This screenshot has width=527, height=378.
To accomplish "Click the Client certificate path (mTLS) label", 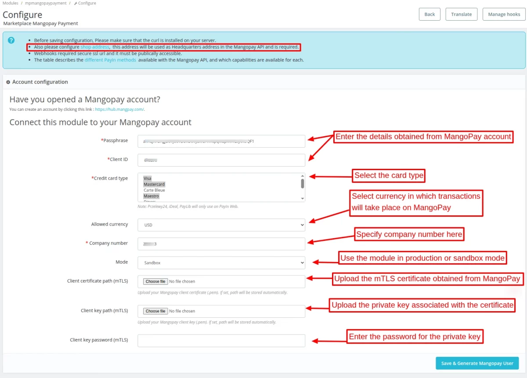I will [97, 281].
